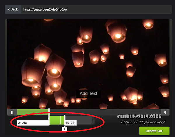The image size is (175, 137).
Task: Click the plus button below the trimmer
Action: [x=64, y=129]
